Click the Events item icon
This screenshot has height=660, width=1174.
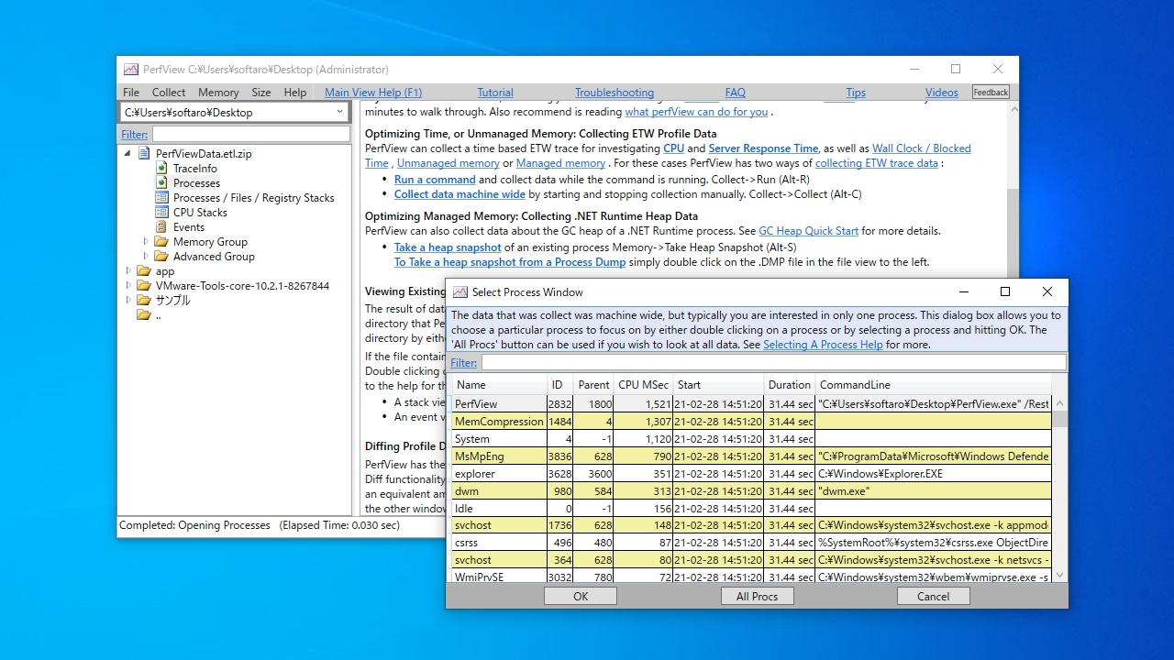pos(161,227)
